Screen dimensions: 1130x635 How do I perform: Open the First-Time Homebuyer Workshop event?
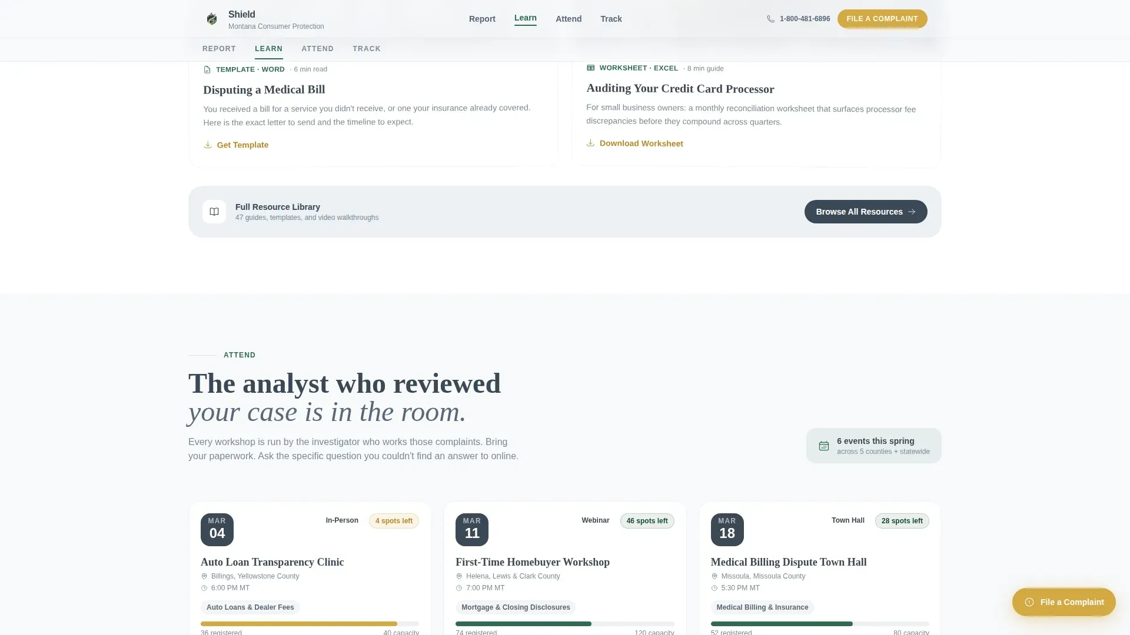coord(533,562)
